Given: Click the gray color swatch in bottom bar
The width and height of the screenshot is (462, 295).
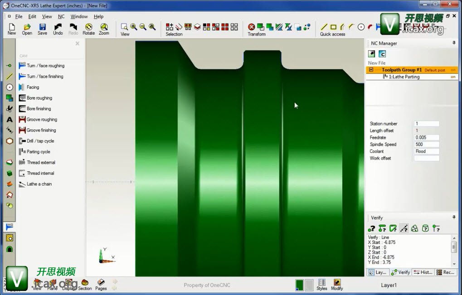Looking at the screenshot, I should tap(309, 285).
